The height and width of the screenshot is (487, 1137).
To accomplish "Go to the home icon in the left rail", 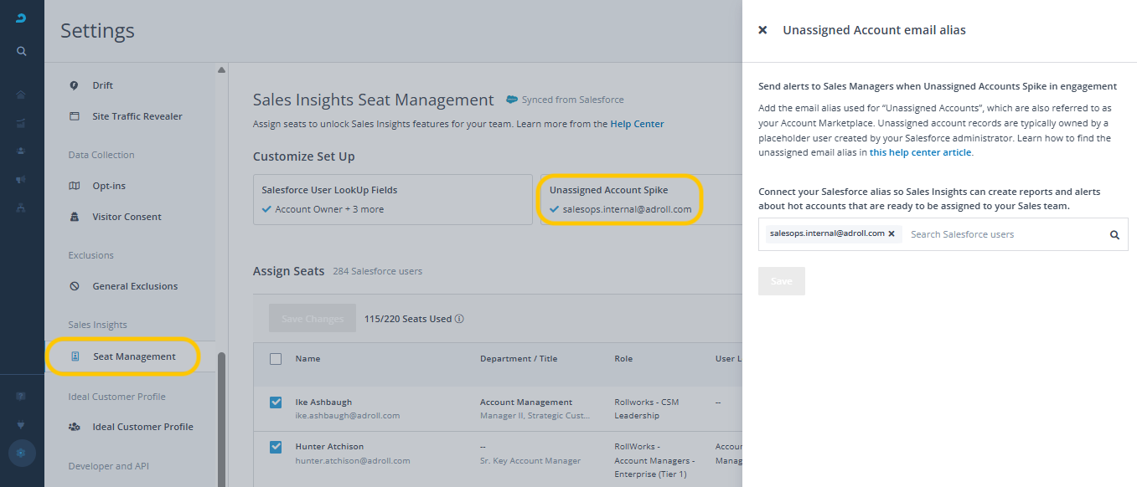I will [21, 95].
